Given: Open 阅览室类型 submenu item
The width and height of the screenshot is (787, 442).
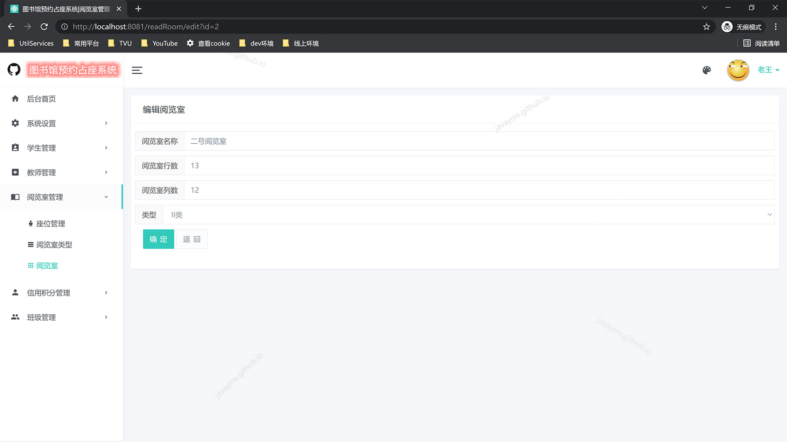Looking at the screenshot, I should [x=54, y=245].
